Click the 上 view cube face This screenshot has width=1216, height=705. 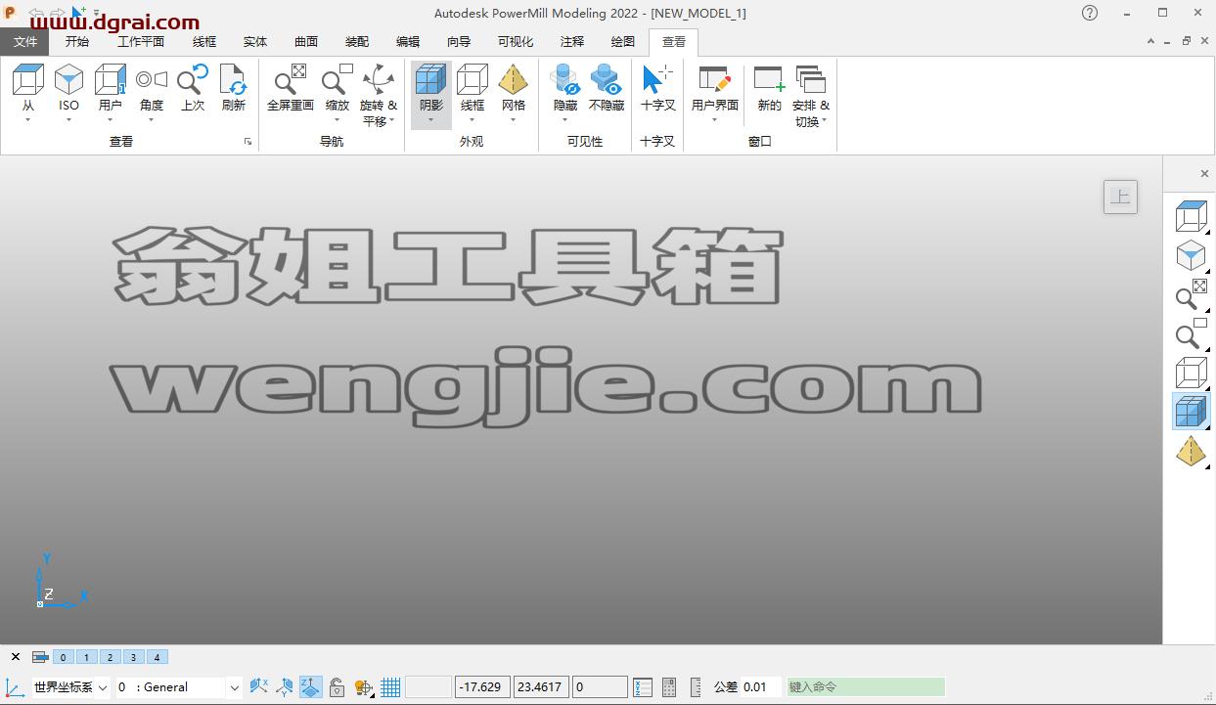1120,197
